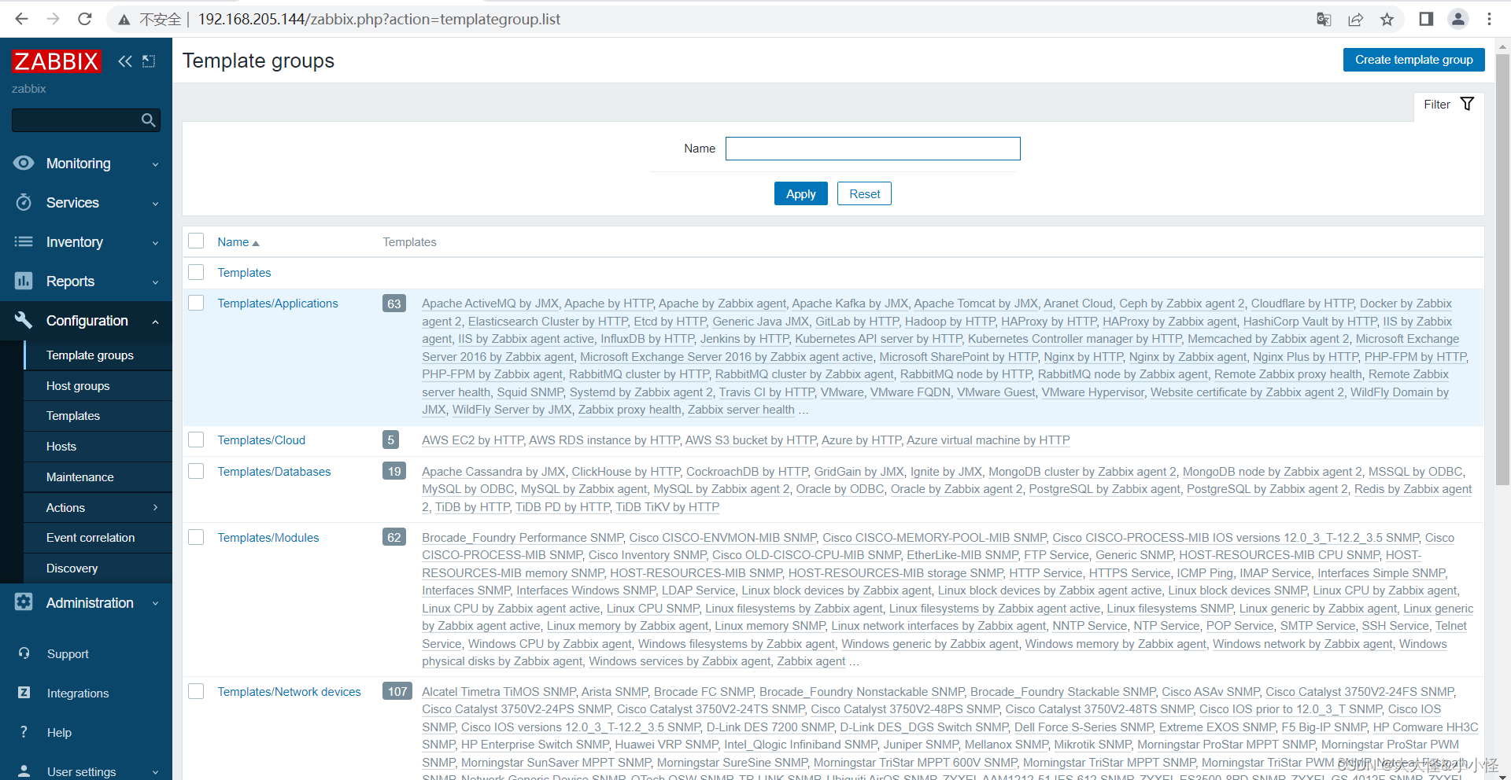Click the Apply filter button
The height and width of the screenshot is (780, 1511).
pyautogui.click(x=800, y=193)
